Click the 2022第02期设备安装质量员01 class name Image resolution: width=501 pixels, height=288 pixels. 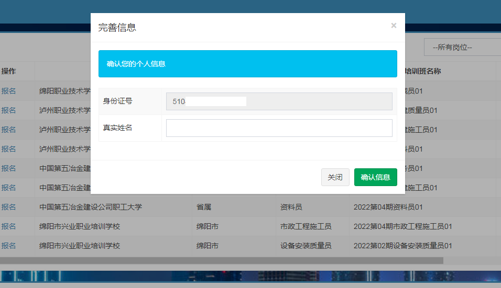(402, 246)
